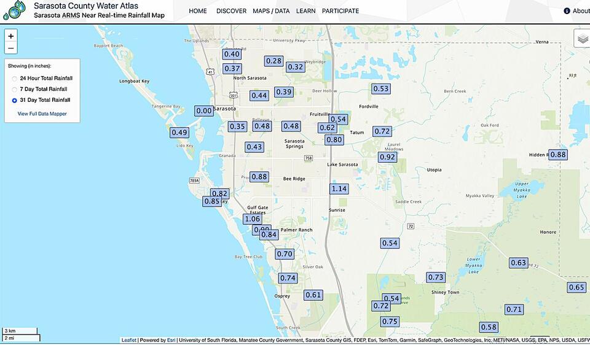590x345 pixels.
Task: Open the PARTICIPATE menu
Action: point(340,11)
